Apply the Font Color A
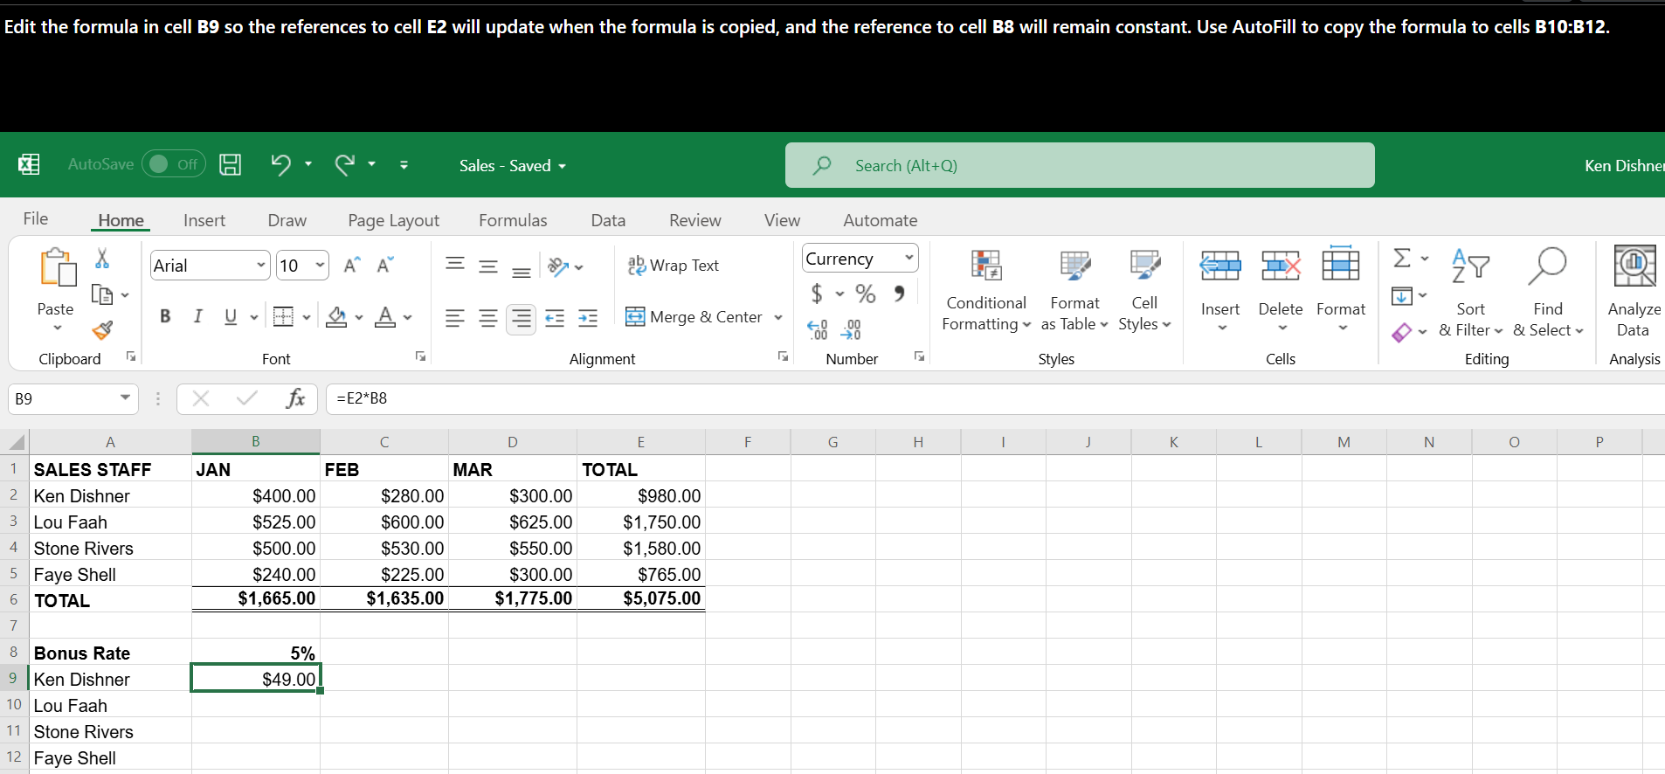The image size is (1665, 774). pos(385,317)
